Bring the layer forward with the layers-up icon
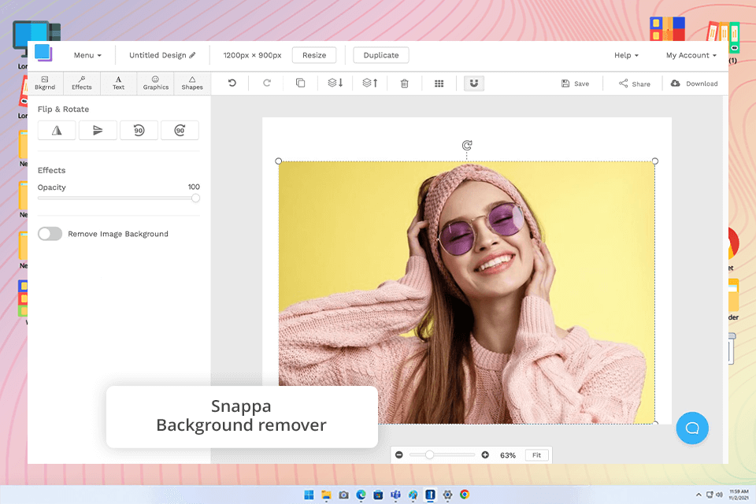The image size is (756, 504). [x=370, y=83]
